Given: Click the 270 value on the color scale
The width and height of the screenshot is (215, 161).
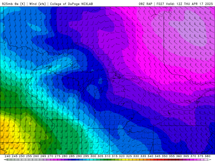Looking at the screenshot, I should 50,156.
